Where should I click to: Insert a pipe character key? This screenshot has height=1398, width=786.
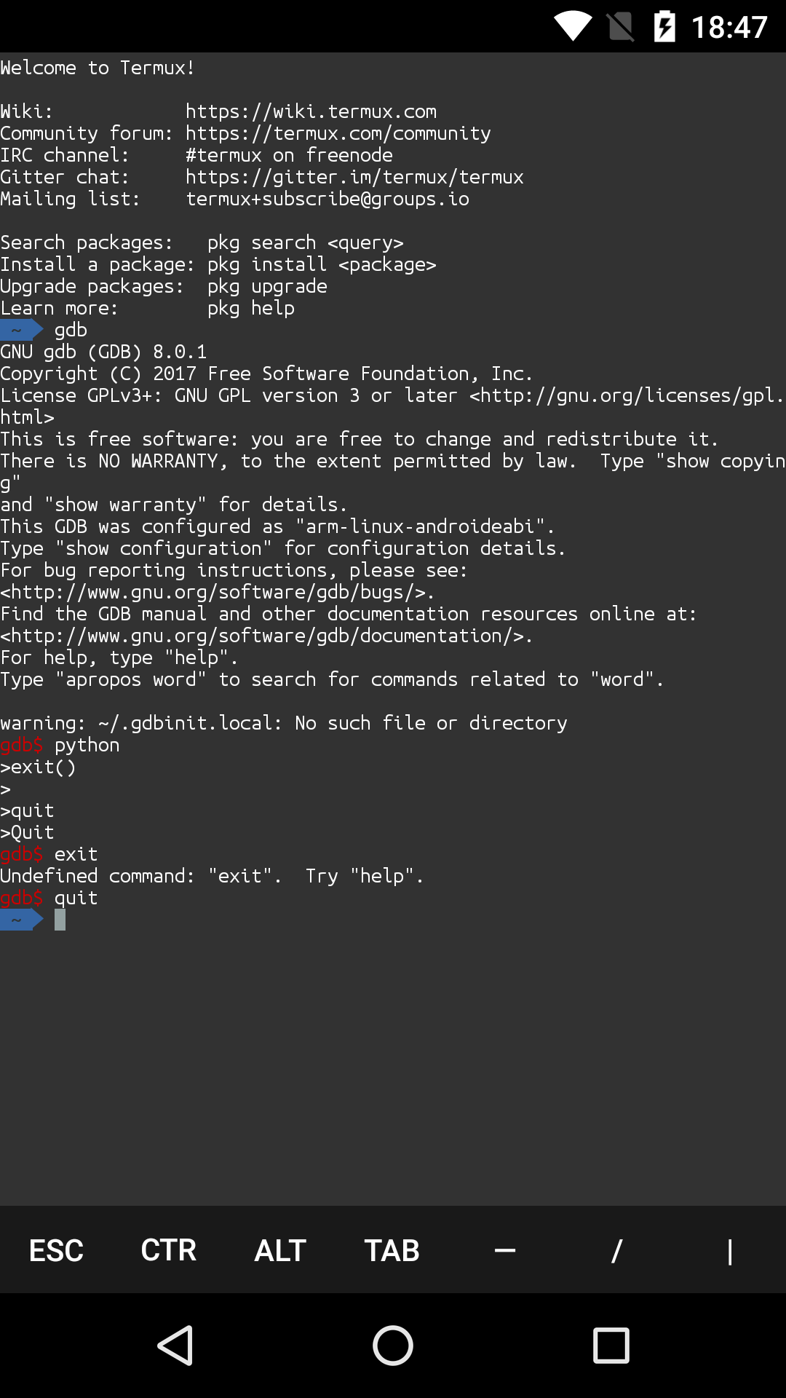click(729, 1249)
